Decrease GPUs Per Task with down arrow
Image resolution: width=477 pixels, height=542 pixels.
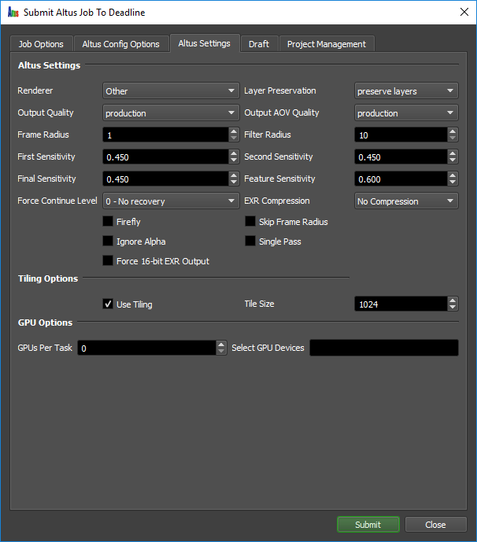click(221, 351)
